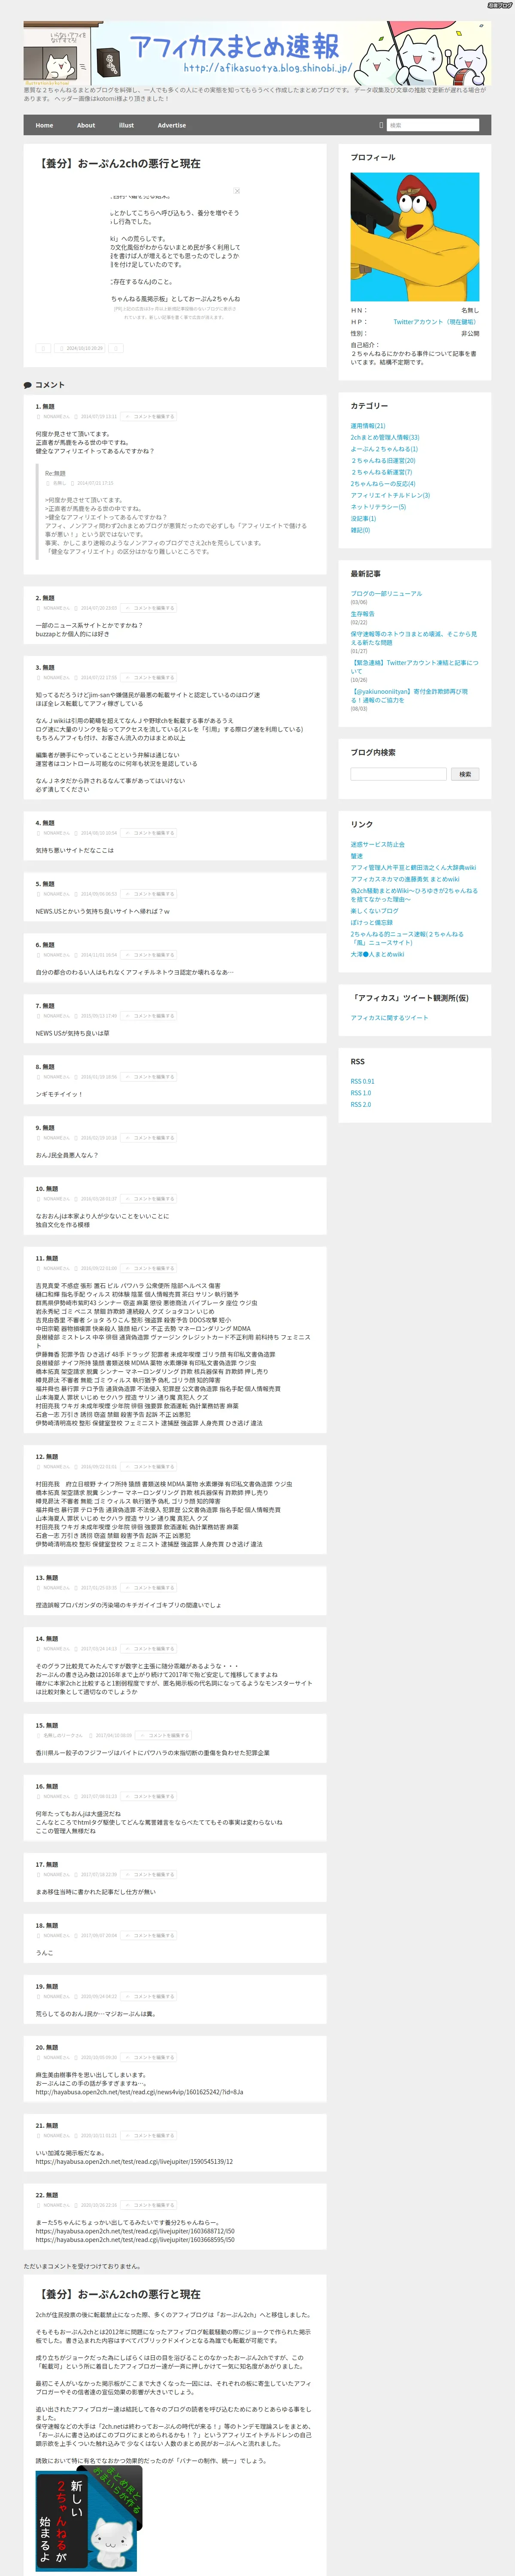This screenshot has width=515, height=2576.
Task: Open the アフィリエイトチルドレン(3) category
Action: click(390, 495)
